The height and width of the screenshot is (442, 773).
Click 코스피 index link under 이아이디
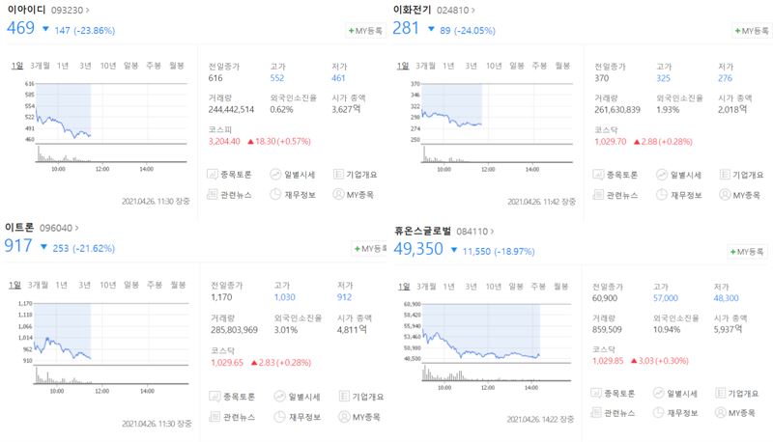tap(219, 128)
